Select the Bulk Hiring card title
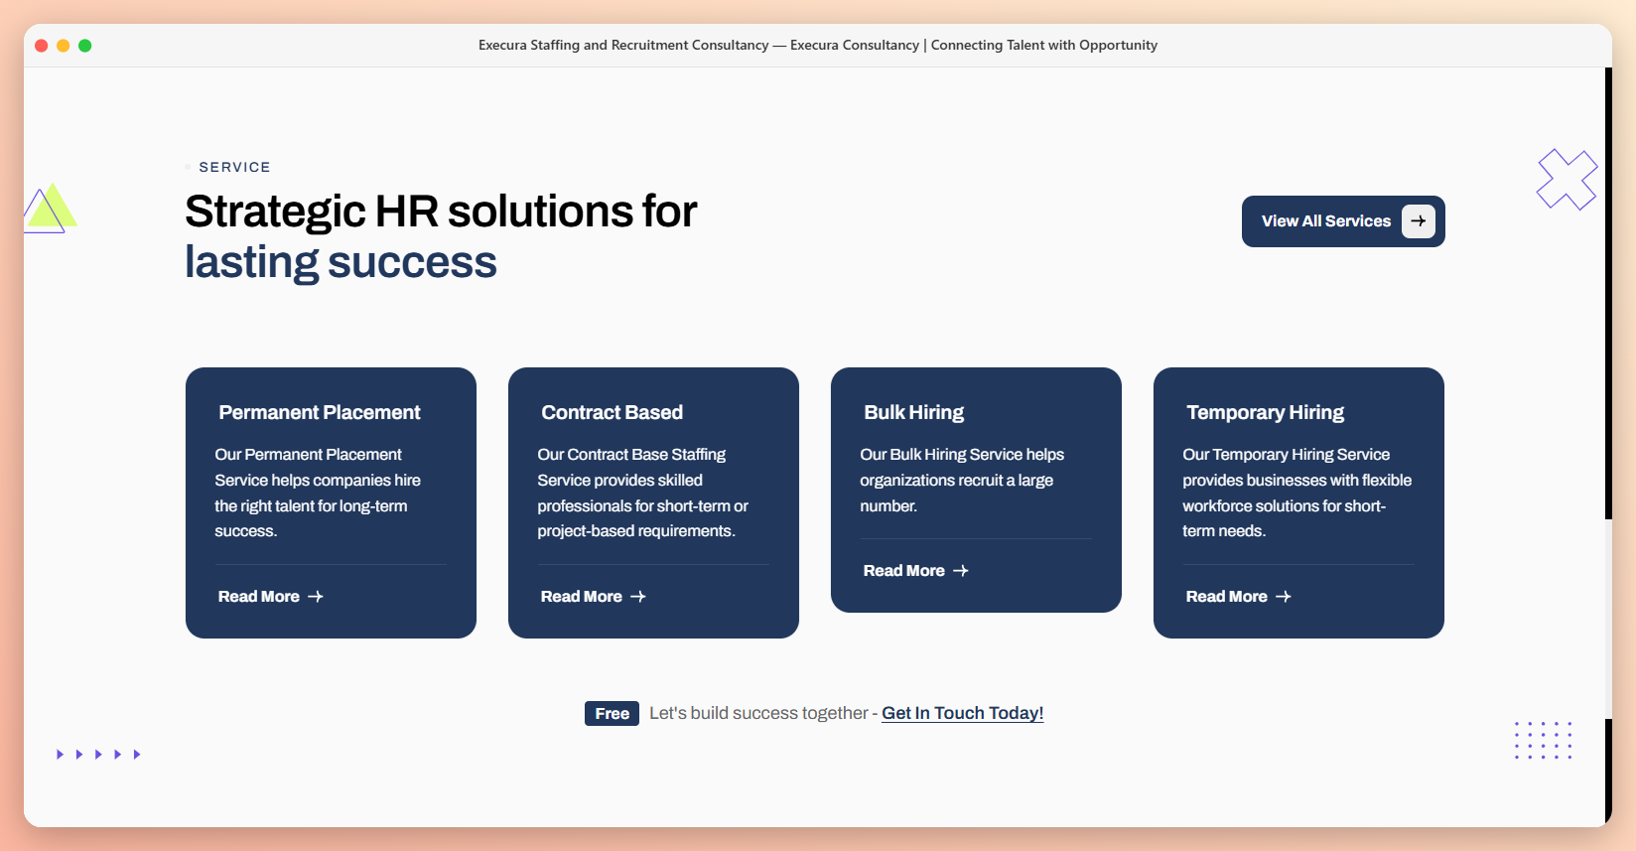This screenshot has width=1636, height=851. pyautogui.click(x=914, y=412)
